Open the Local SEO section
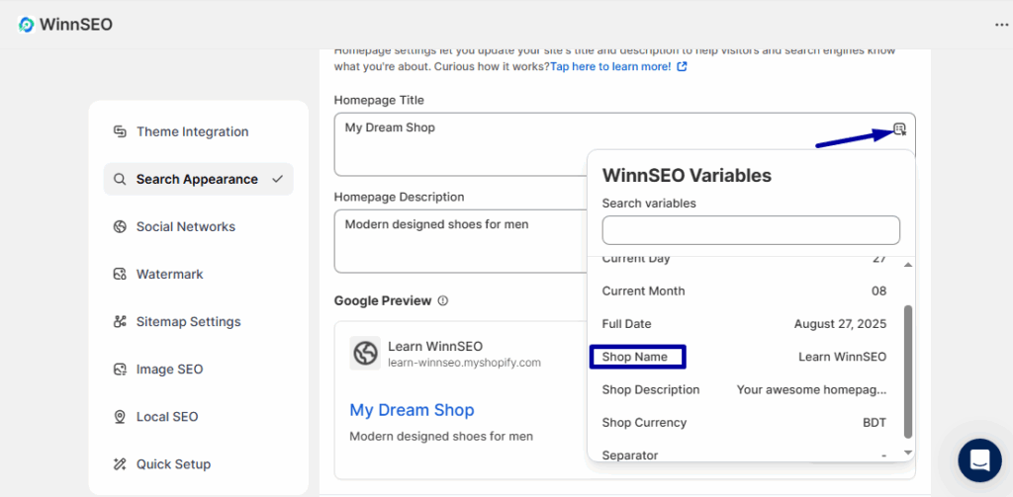Viewport: 1013px width, 497px height. [198, 417]
